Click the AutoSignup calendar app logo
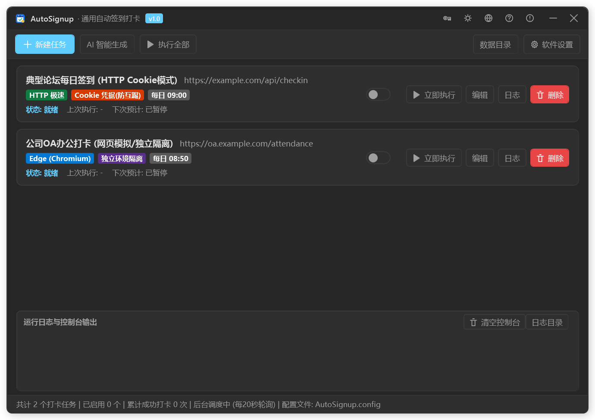 click(20, 19)
